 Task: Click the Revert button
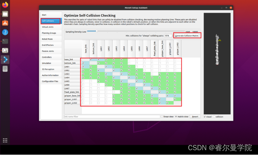tap(195, 117)
